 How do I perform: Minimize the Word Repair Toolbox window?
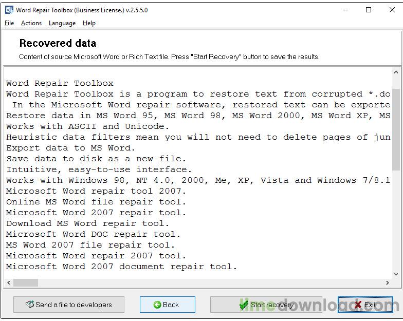tap(345, 10)
